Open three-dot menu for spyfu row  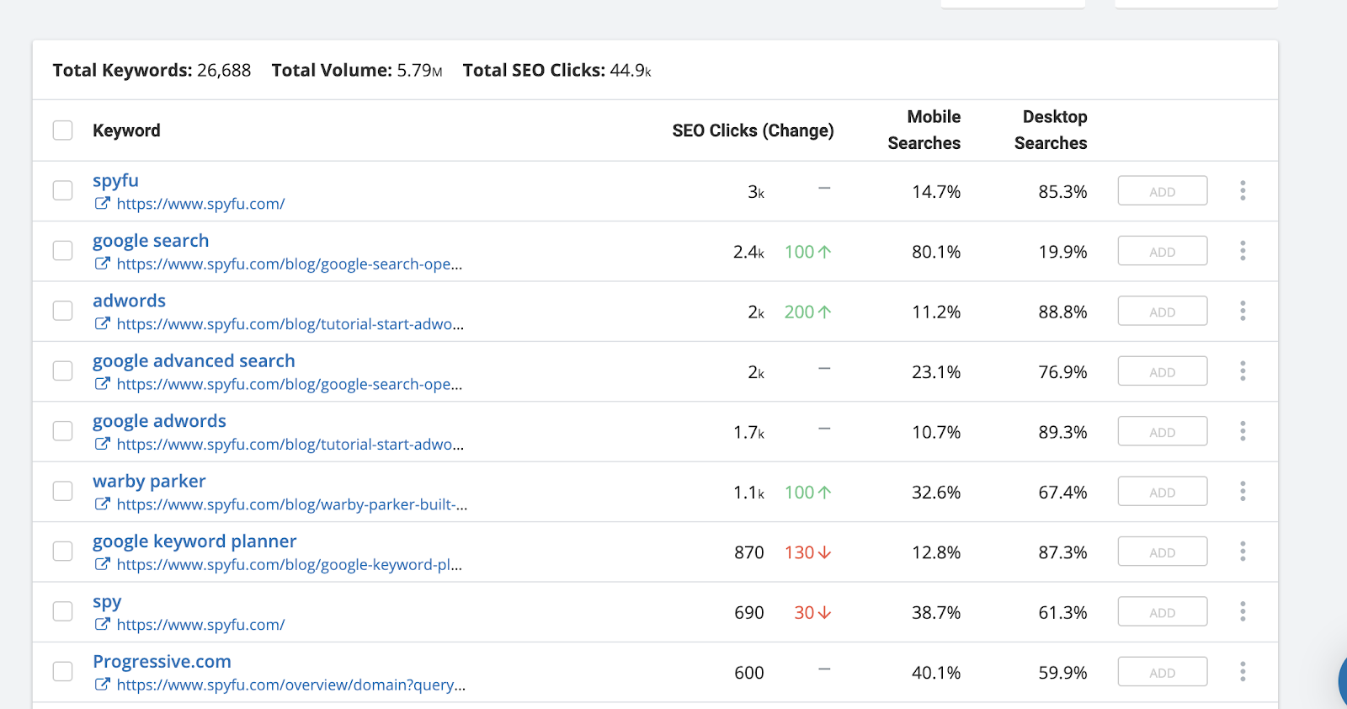coord(1243,190)
